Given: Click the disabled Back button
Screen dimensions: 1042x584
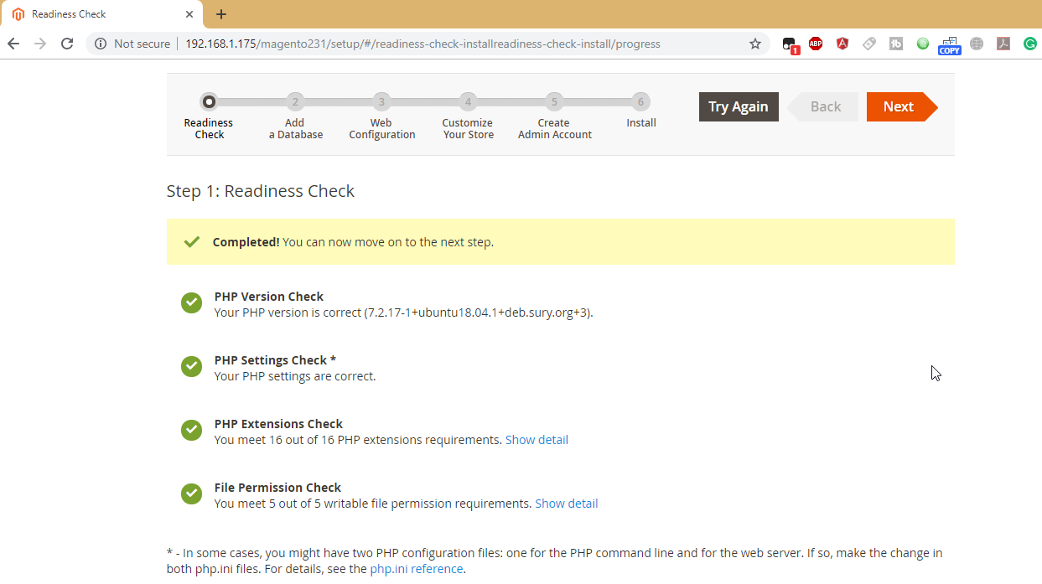Looking at the screenshot, I should coord(822,106).
